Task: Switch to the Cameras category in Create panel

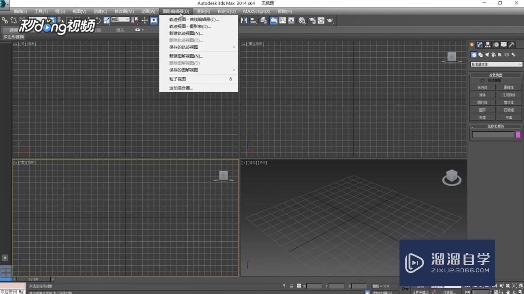Action: (493, 54)
